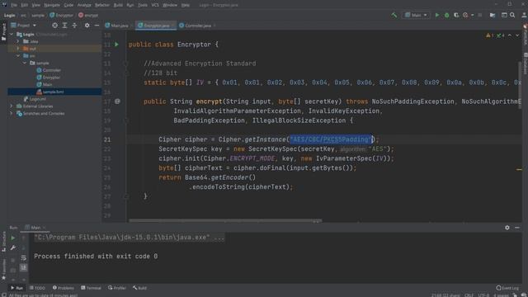Viewport: 528px width, 297px height.
Task: Select the Main tab in Run panel
Action: click(35, 228)
